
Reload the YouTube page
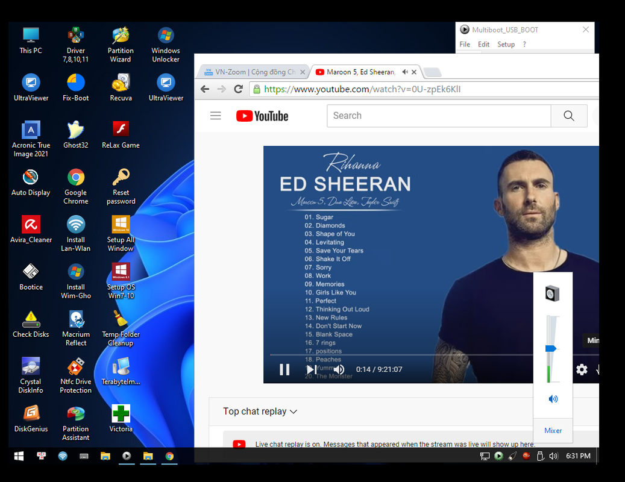[238, 89]
